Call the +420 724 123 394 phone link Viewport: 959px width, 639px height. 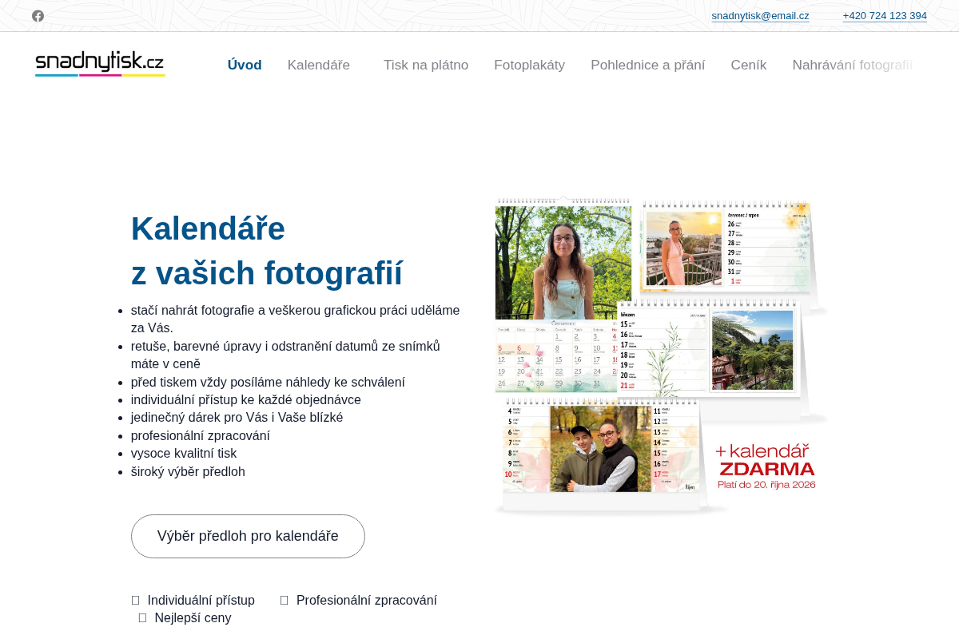coord(885,16)
